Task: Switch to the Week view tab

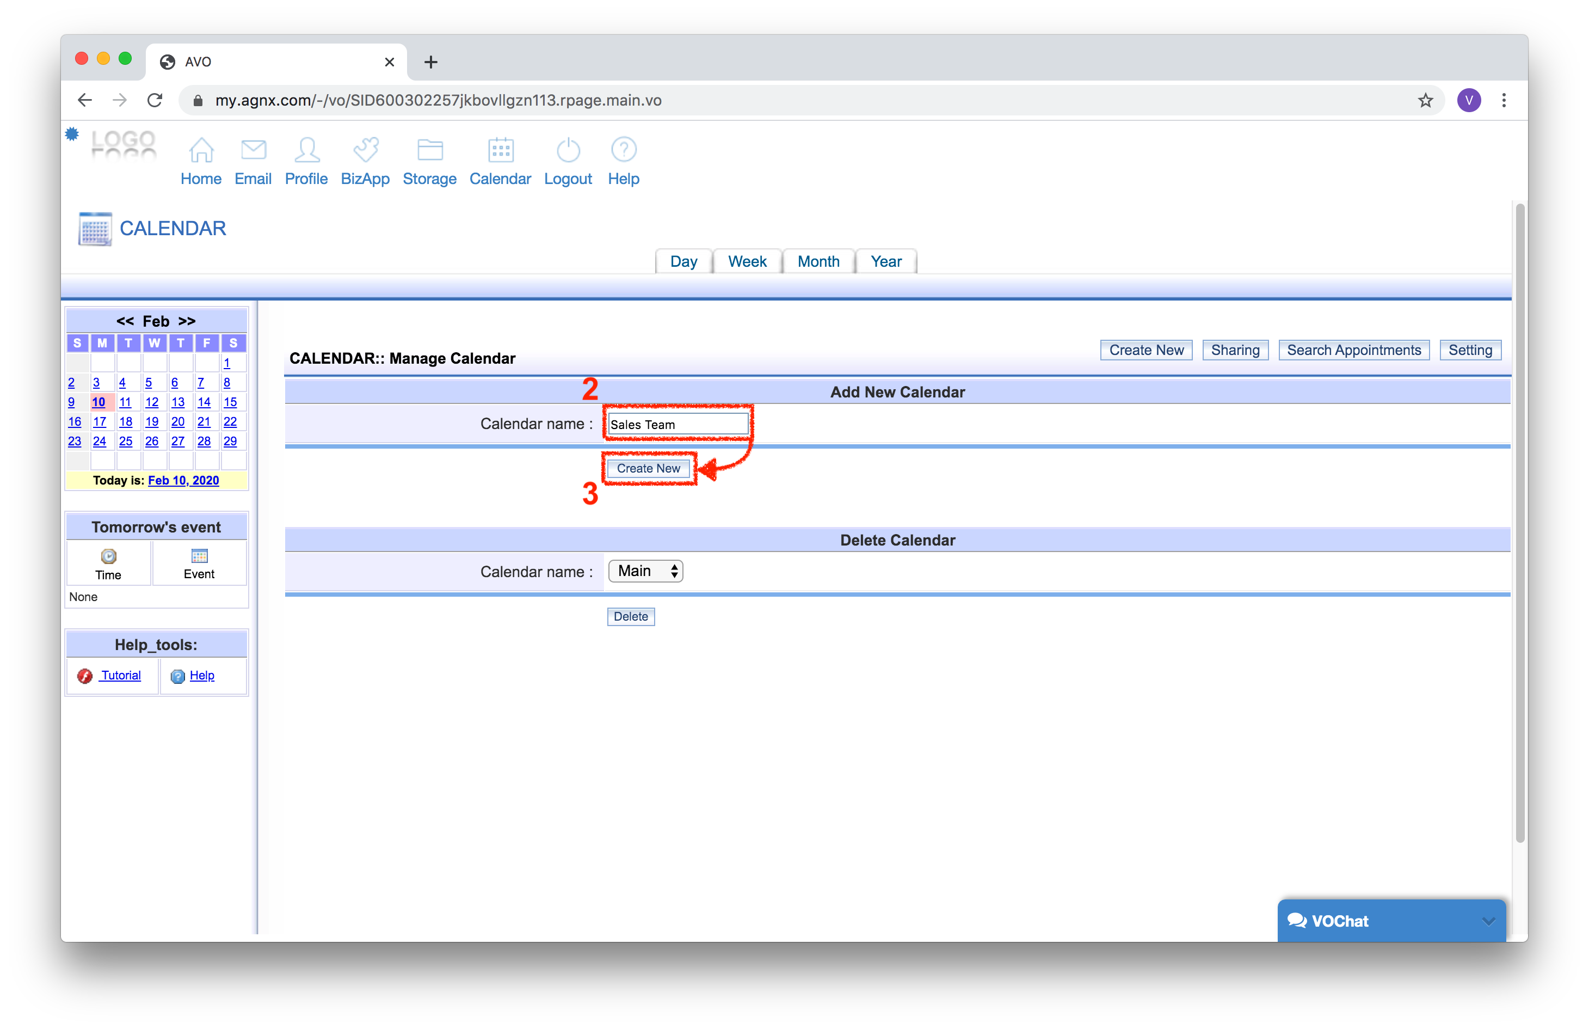Action: click(x=747, y=261)
